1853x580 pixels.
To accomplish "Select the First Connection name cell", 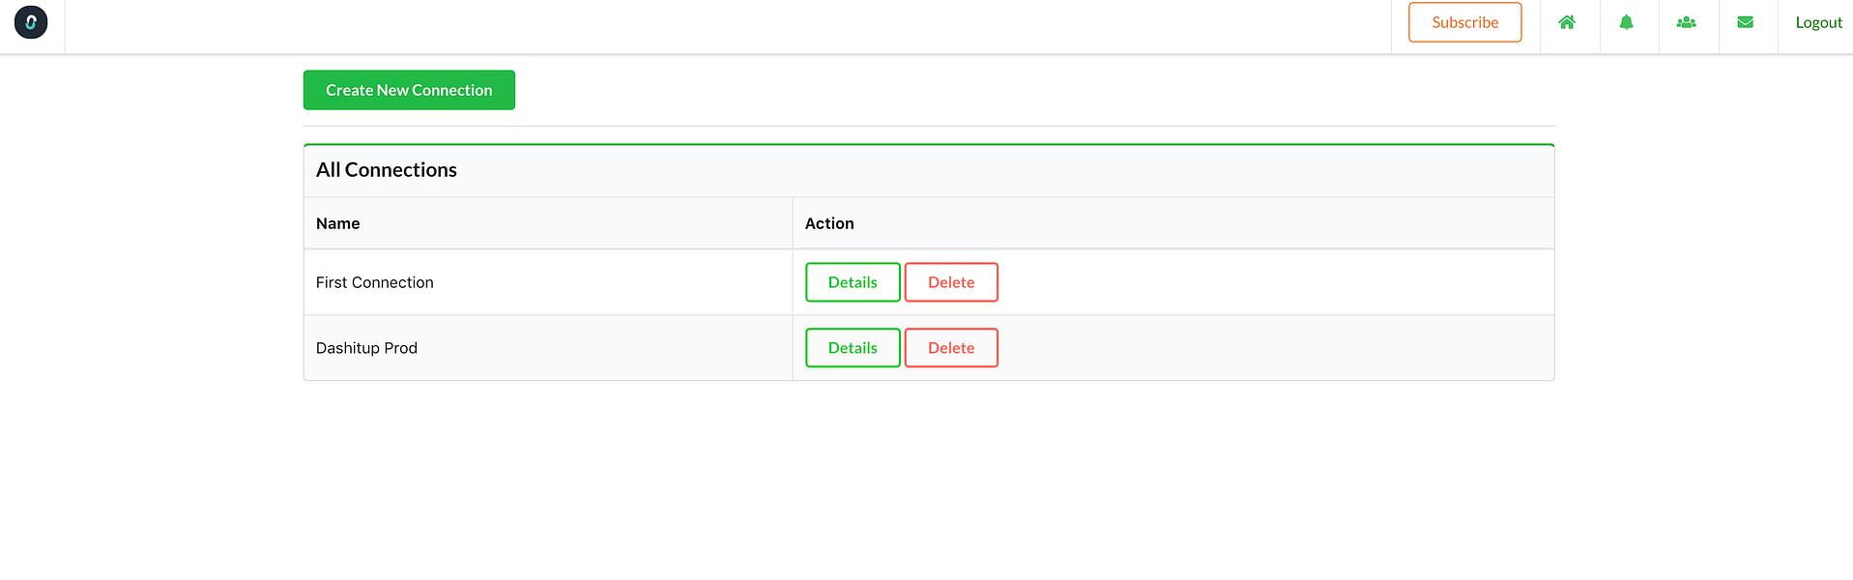I will 375,282.
